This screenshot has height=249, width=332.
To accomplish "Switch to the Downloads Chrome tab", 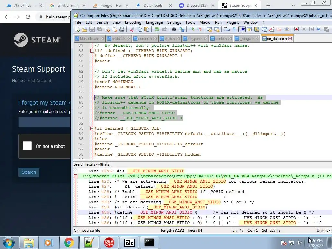I will click(153, 6).
